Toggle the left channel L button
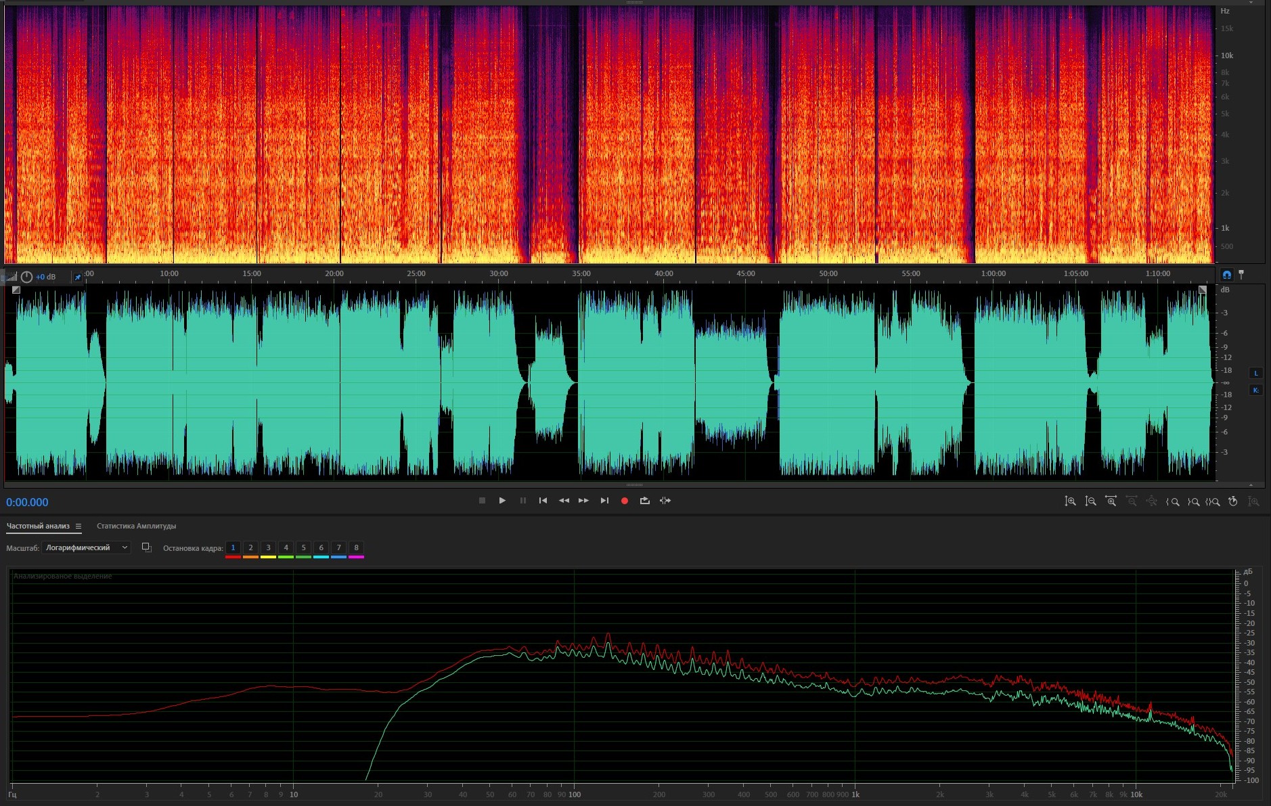The width and height of the screenshot is (1271, 806). pos(1256,373)
